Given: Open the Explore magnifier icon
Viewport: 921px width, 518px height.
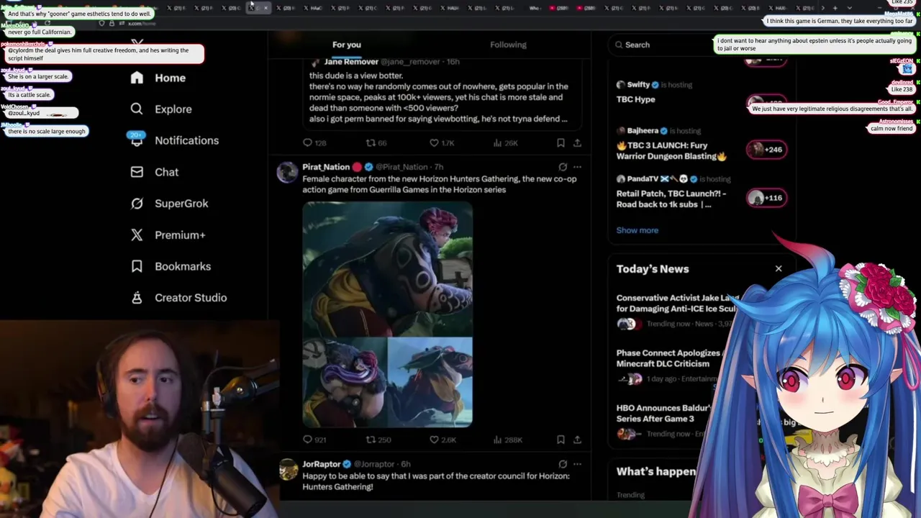Looking at the screenshot, I should coord(137,109).
